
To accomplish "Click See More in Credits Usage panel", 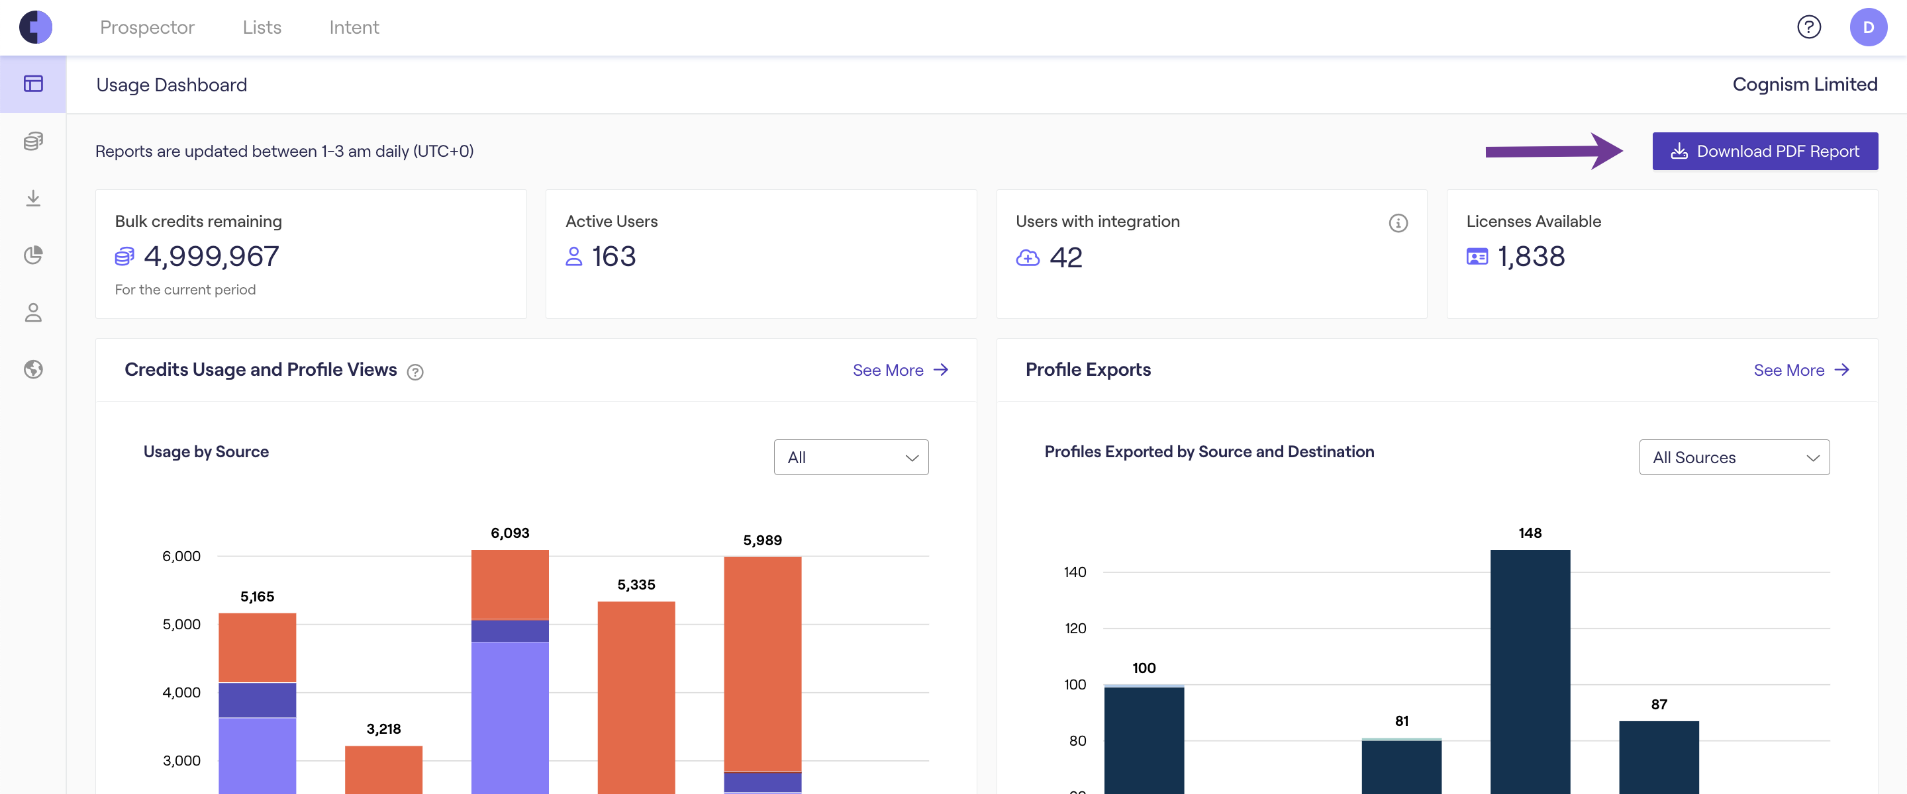I will (x=901, y=370).
